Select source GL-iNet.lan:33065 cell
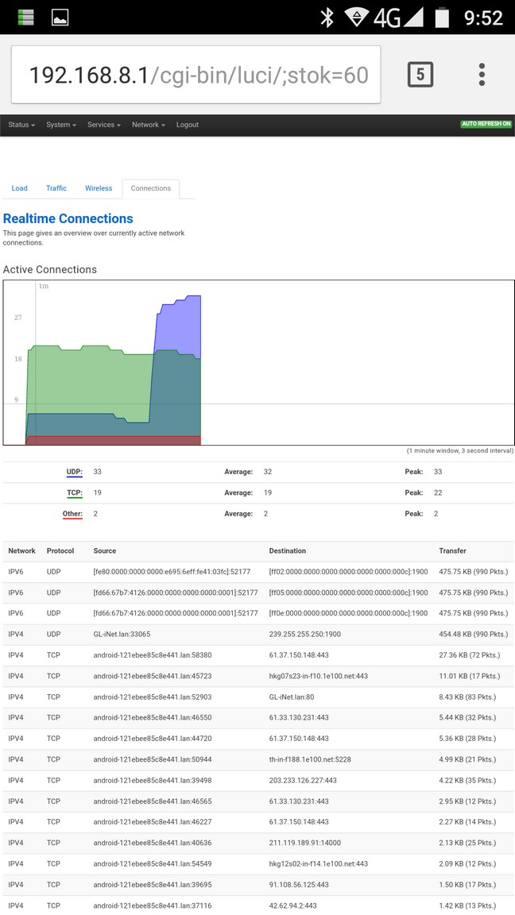The image size is (515, 915). [x=122, y=635]
